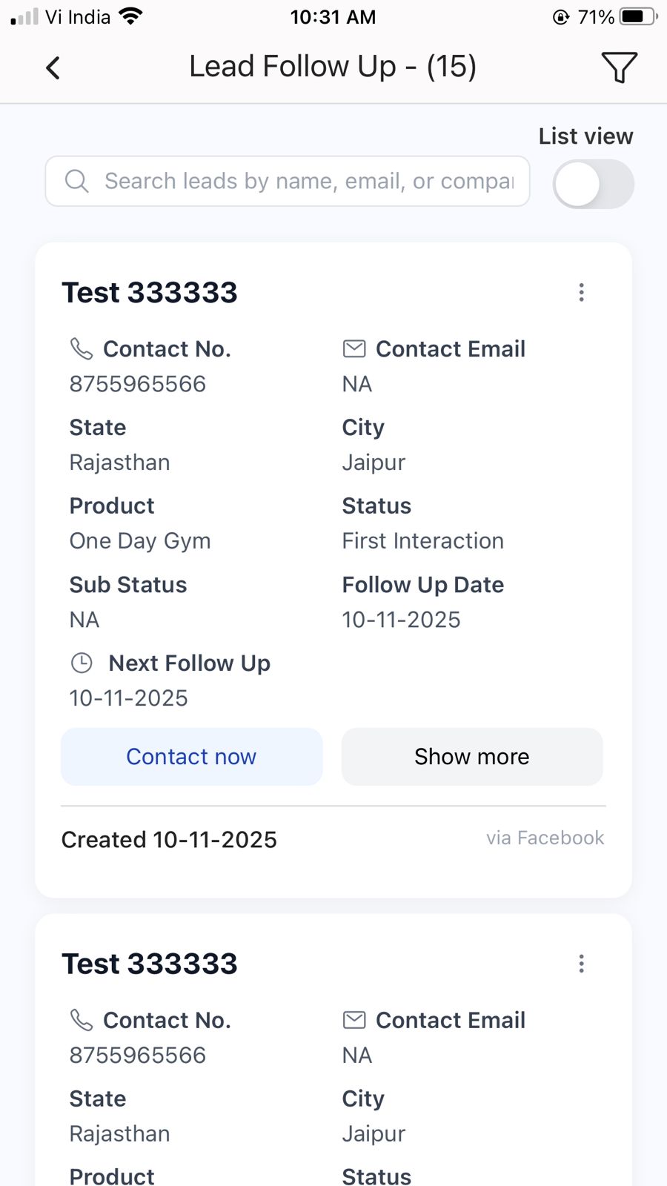Screen dimensions: 667x1186
Task: Open the filter funnel icon
Action: pos(619,67)
